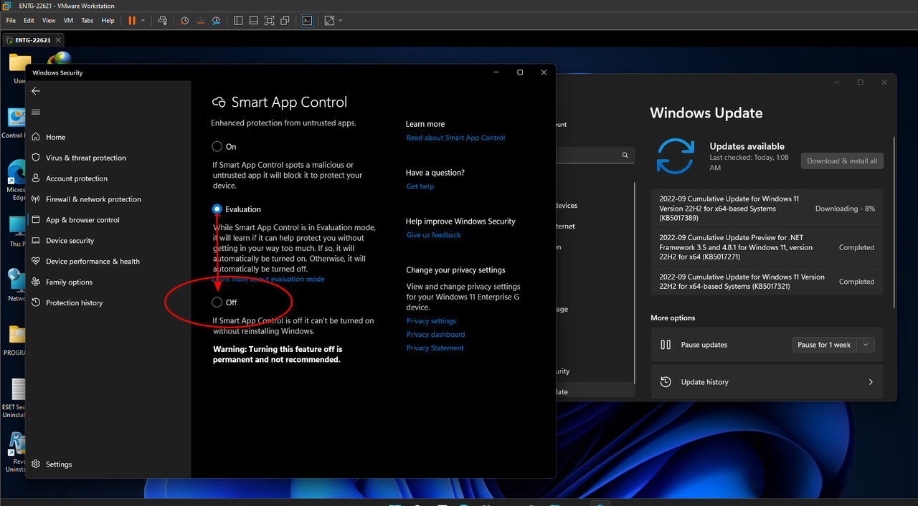Open the power options dropdown arrow beside pause
The height and width of the screenshot is (506, 918).
pos(143,21)
